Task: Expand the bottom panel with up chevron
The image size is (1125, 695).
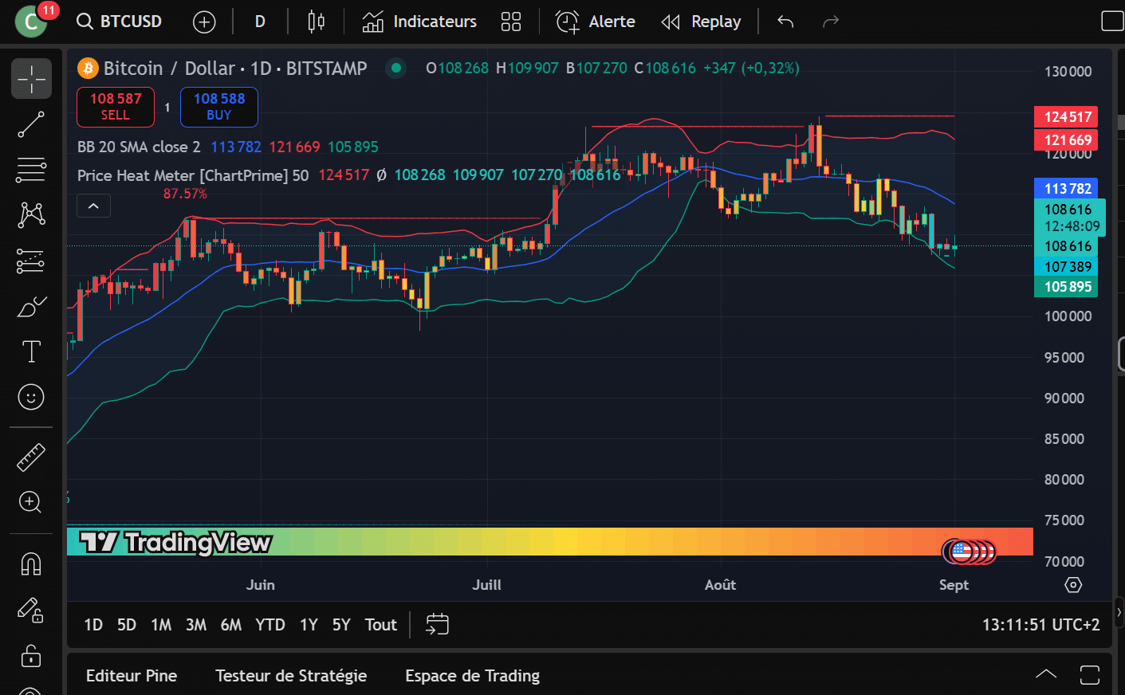Action: (x=1046, y=675)
